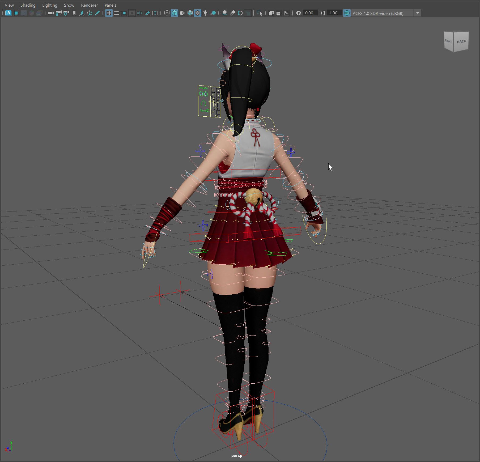Click the X-Ray Active Components icon
The image size is (480, 462).
click(279, 13)
